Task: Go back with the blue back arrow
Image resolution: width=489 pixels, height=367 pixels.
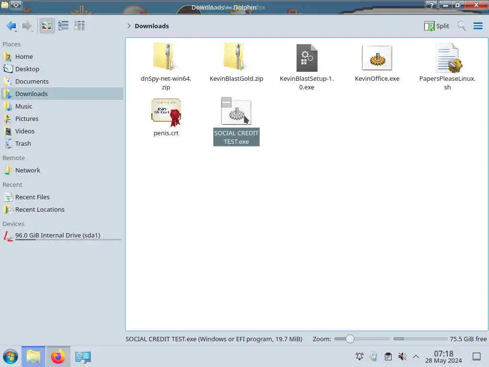Action: tap(11, 26)
